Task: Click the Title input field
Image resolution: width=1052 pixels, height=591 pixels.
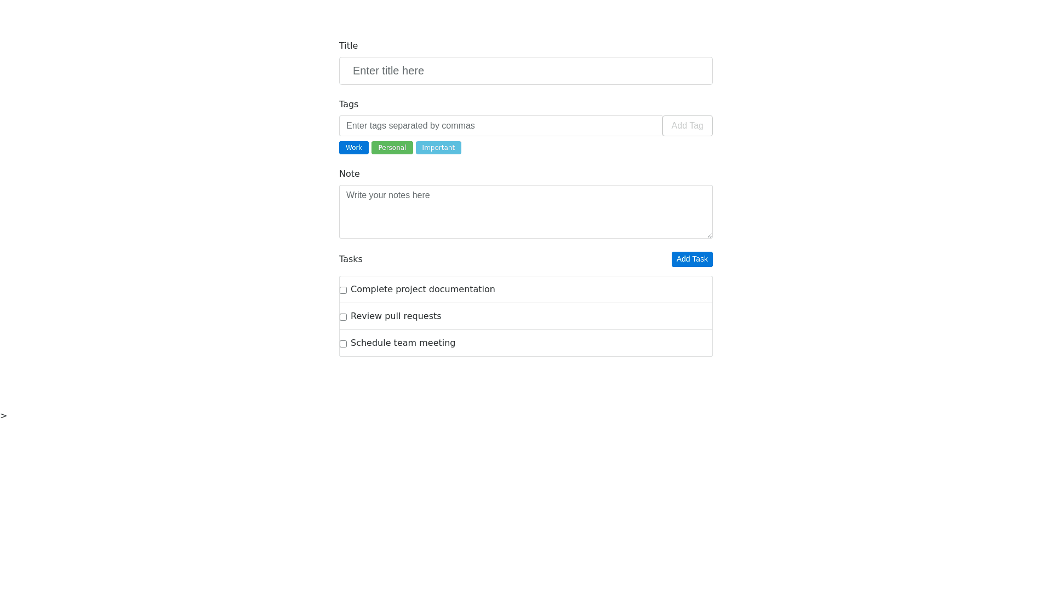Action: point(525,71)
